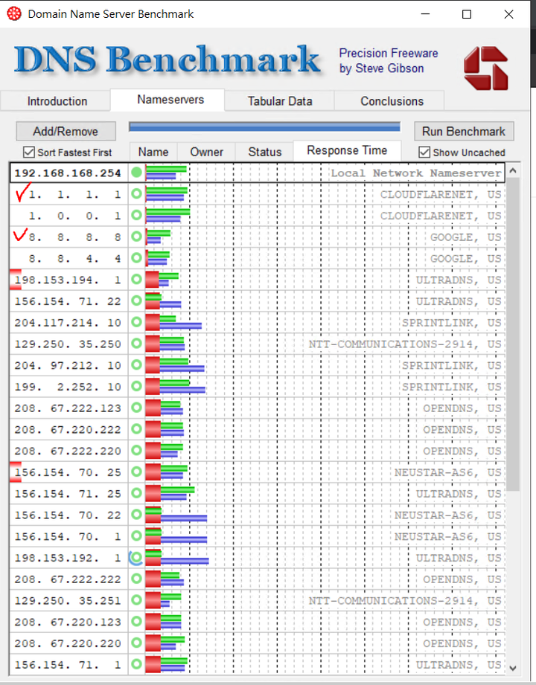Select IP address 1.0.0.1
The width and height of the screenshot is (536, 685).
click(74, 216)
